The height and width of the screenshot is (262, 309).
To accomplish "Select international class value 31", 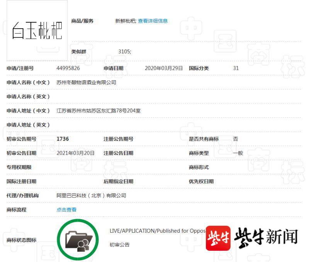I will [236, 68].
